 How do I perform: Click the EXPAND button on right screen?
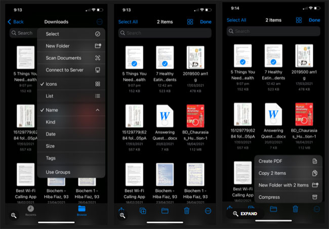[x=245, y=214]
